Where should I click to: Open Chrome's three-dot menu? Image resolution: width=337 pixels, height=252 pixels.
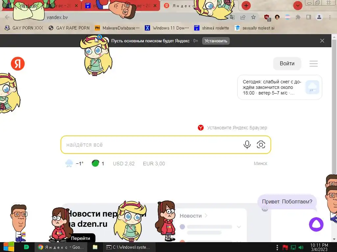coord(330,17)
